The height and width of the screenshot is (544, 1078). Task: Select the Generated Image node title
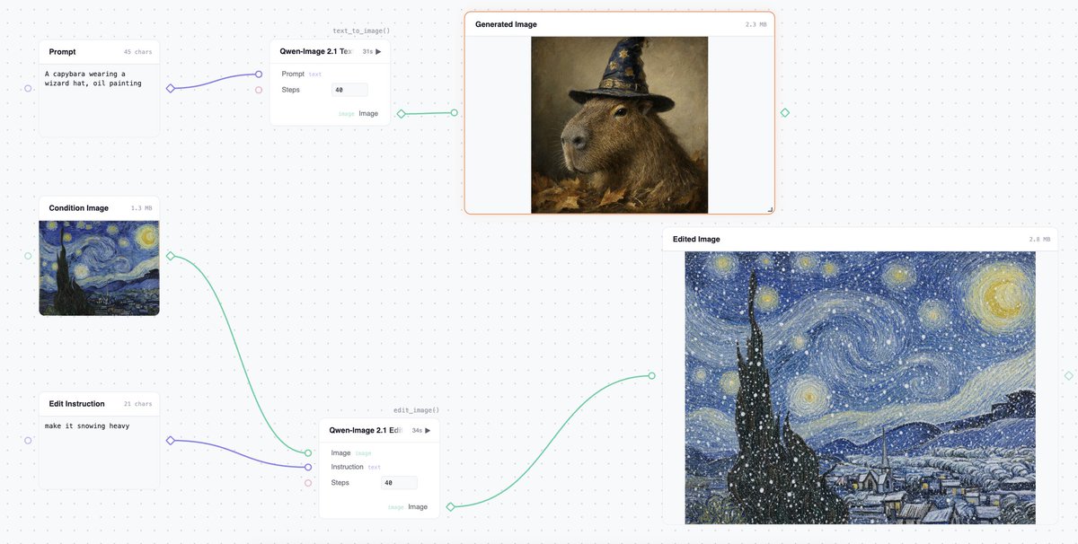click(x=506, y=24)
